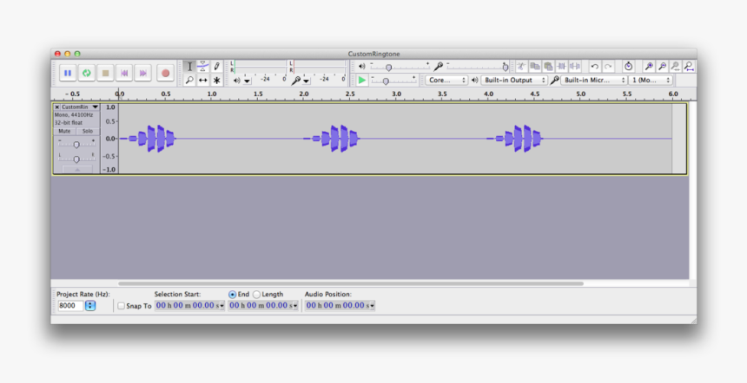The height and width of the screenshot is (383, 747).
Task: Click the track gain slider knob
Action: click(x=76, y=145)
